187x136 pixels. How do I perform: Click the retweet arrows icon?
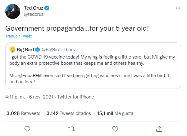click(x=71, y=128)
